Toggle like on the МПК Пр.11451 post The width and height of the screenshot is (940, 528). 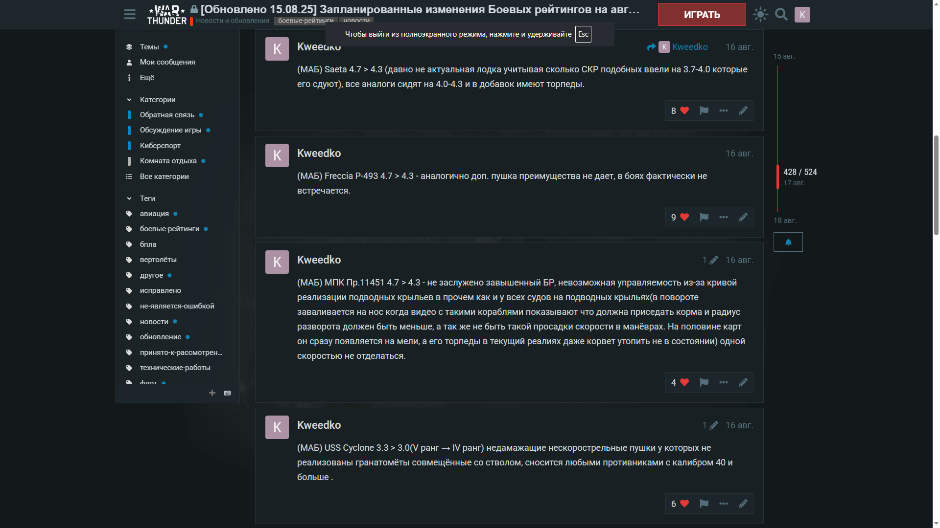pyautogui.click(x=680, y=382)
